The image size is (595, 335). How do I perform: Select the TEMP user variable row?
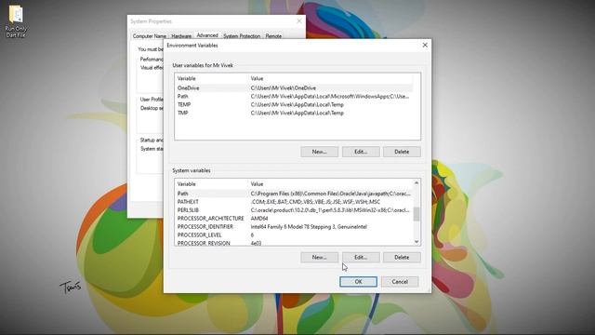click(x=294, y=104)
